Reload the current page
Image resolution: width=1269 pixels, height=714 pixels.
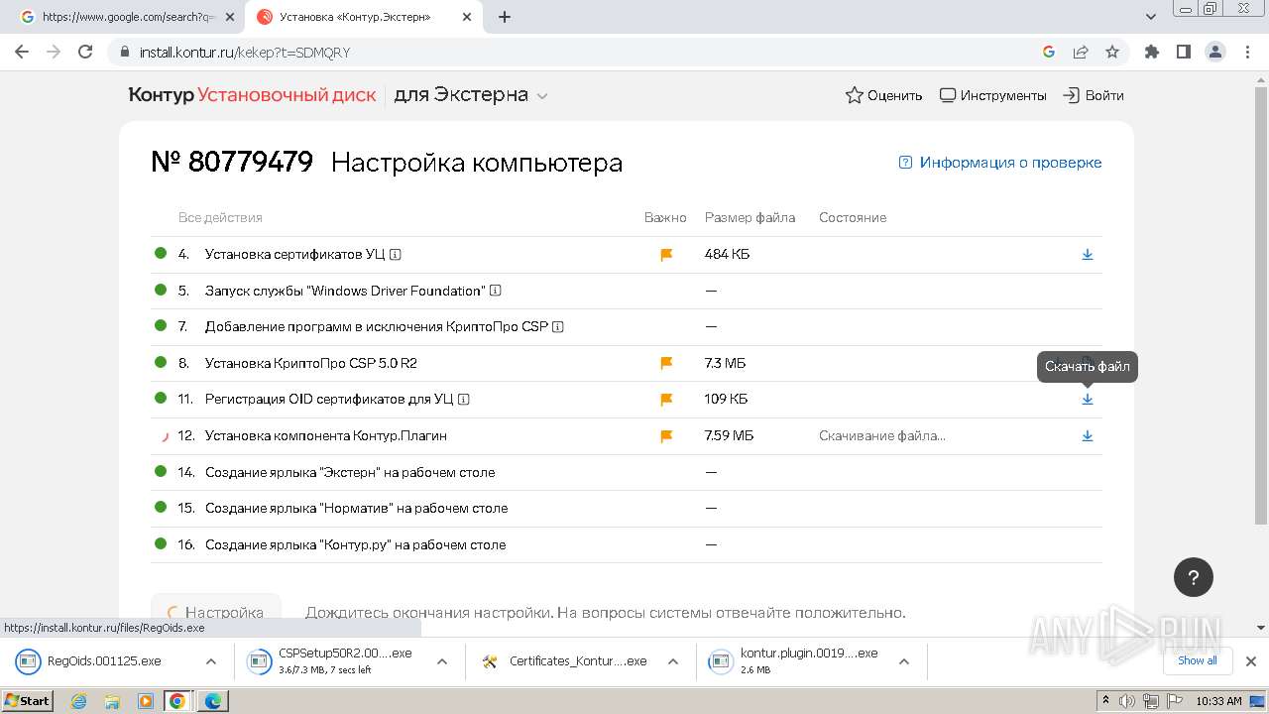pyautogui.click(x=85, y=52)
